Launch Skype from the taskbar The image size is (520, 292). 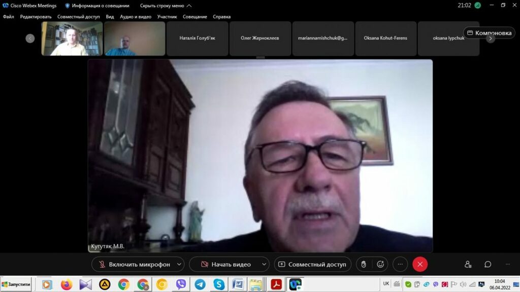(219, 284)
